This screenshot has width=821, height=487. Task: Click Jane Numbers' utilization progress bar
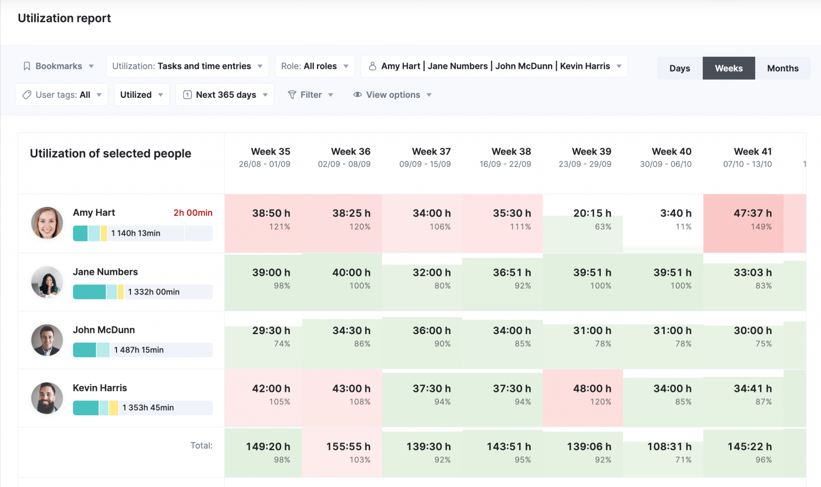(143, 291)
